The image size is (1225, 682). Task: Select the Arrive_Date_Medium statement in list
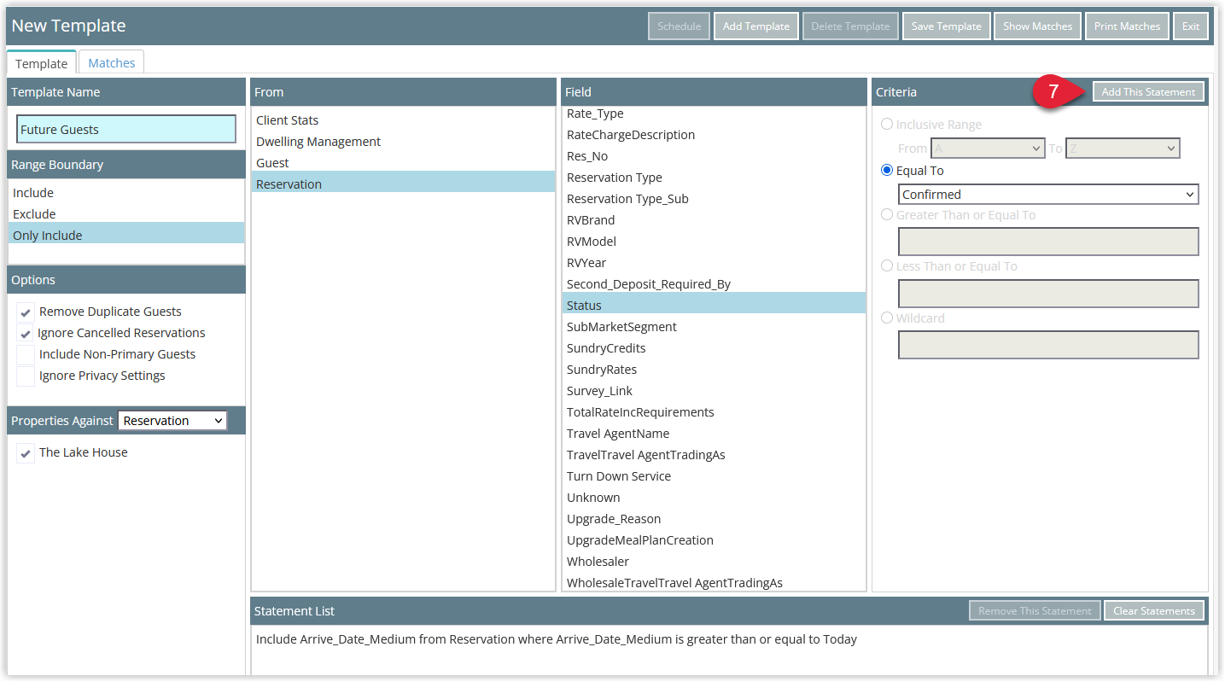tap(557, 639)
